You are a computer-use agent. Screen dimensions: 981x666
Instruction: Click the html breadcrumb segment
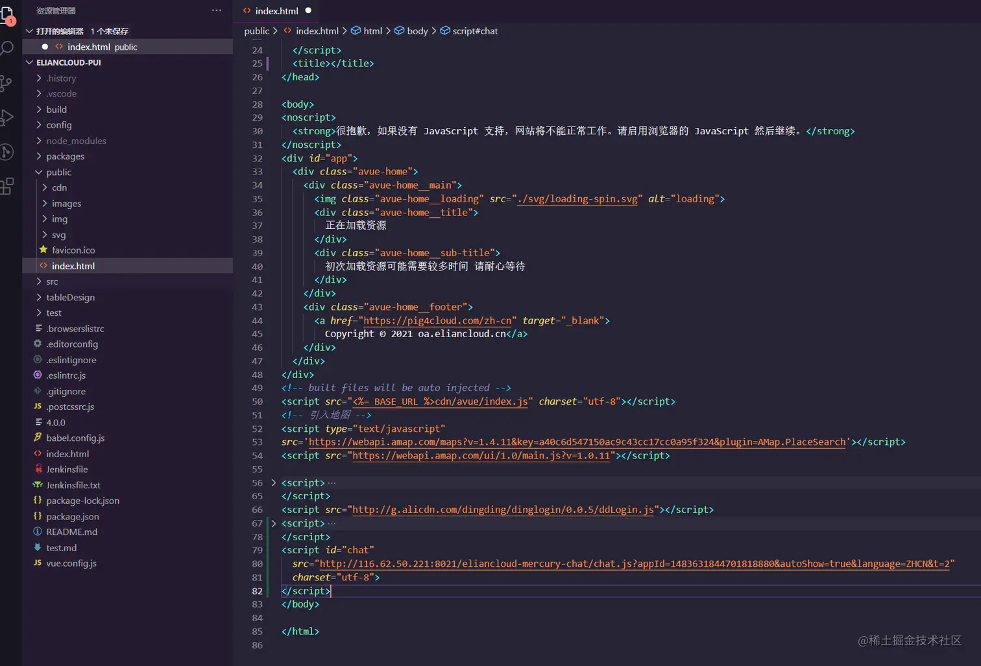pyautogui.click(x=373, y=31)
